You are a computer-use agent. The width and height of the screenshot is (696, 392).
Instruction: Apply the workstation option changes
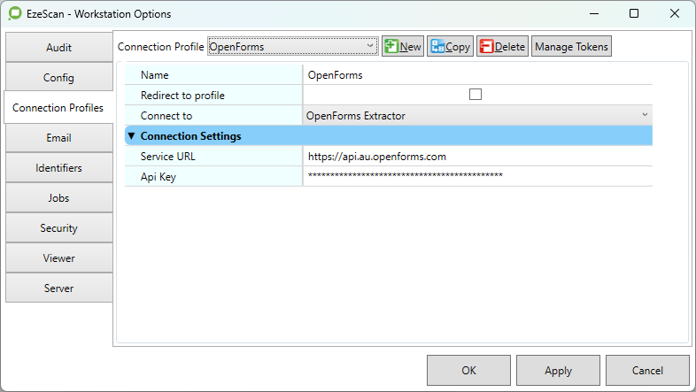558,371
